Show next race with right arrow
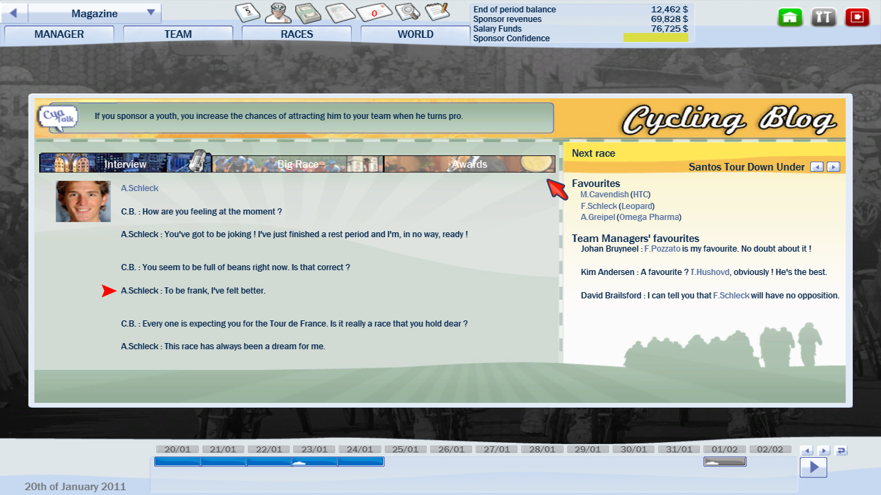This screenshot has height=495, width=881. coord(834,167)
